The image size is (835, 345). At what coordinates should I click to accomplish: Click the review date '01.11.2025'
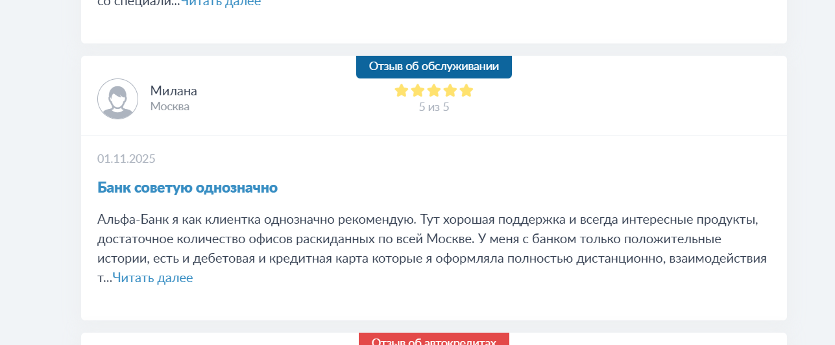(x=127, y=159)
